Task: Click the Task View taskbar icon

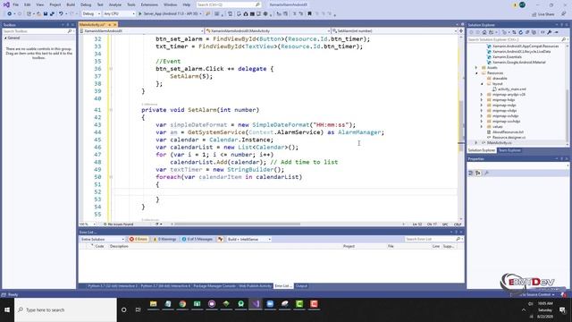Action: (x=138, y=309)
